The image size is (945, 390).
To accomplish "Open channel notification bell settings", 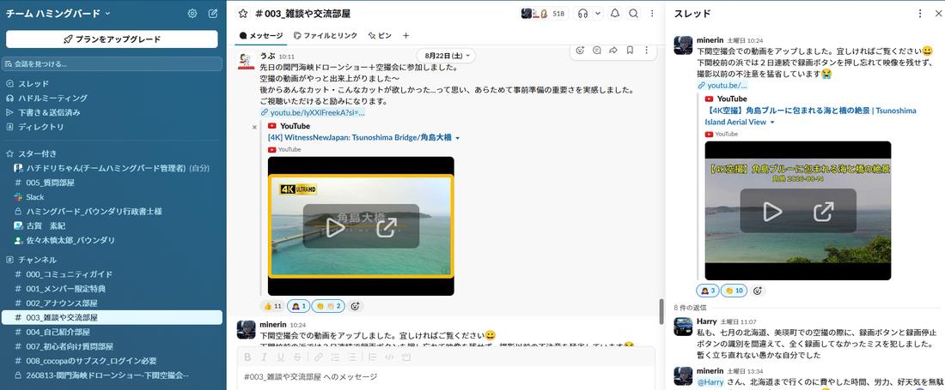I will point(615,13).
